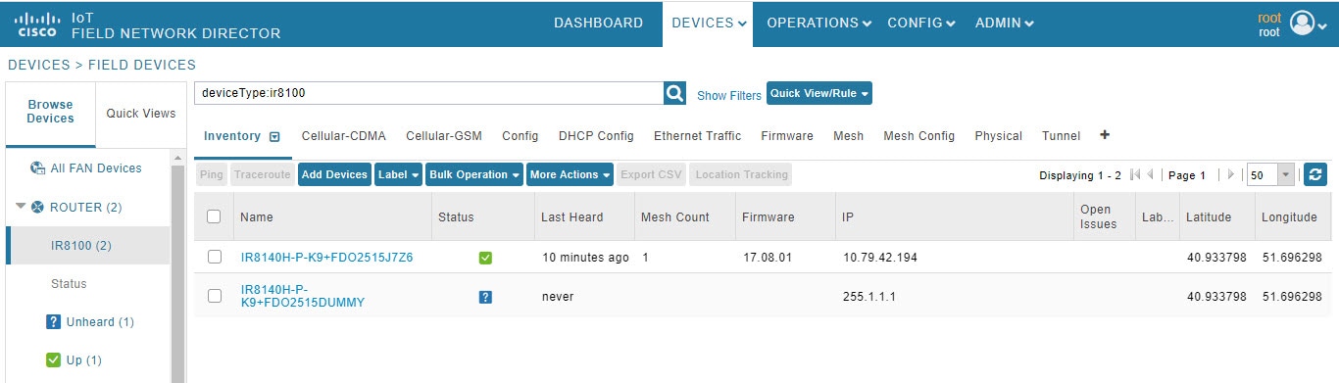Switch to the Config tab
Viewport: 1339px width, 383px height.
(x=521, y=136)
